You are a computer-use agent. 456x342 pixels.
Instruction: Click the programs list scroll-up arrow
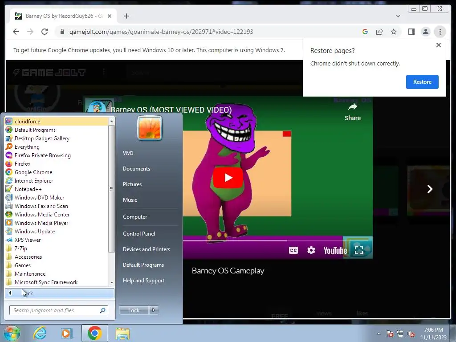pyautogui.click(x=111, y=121)
